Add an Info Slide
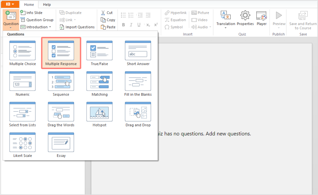 (32, 13)
